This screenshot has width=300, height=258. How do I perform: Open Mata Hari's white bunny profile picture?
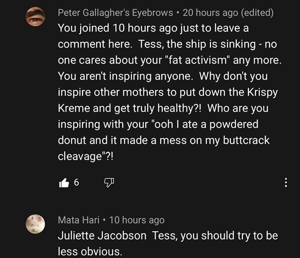point(36,224)
